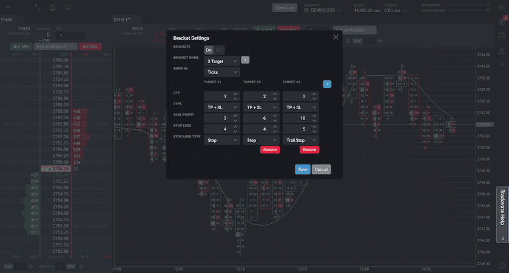The height and width of the screenshot is (273, 509).
Task: Turn brackets On in the dialog
Action: [208, 50]
